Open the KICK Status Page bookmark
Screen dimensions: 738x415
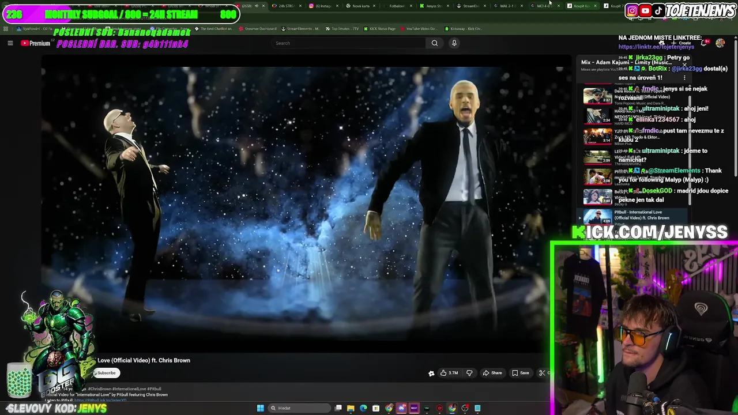379,28
